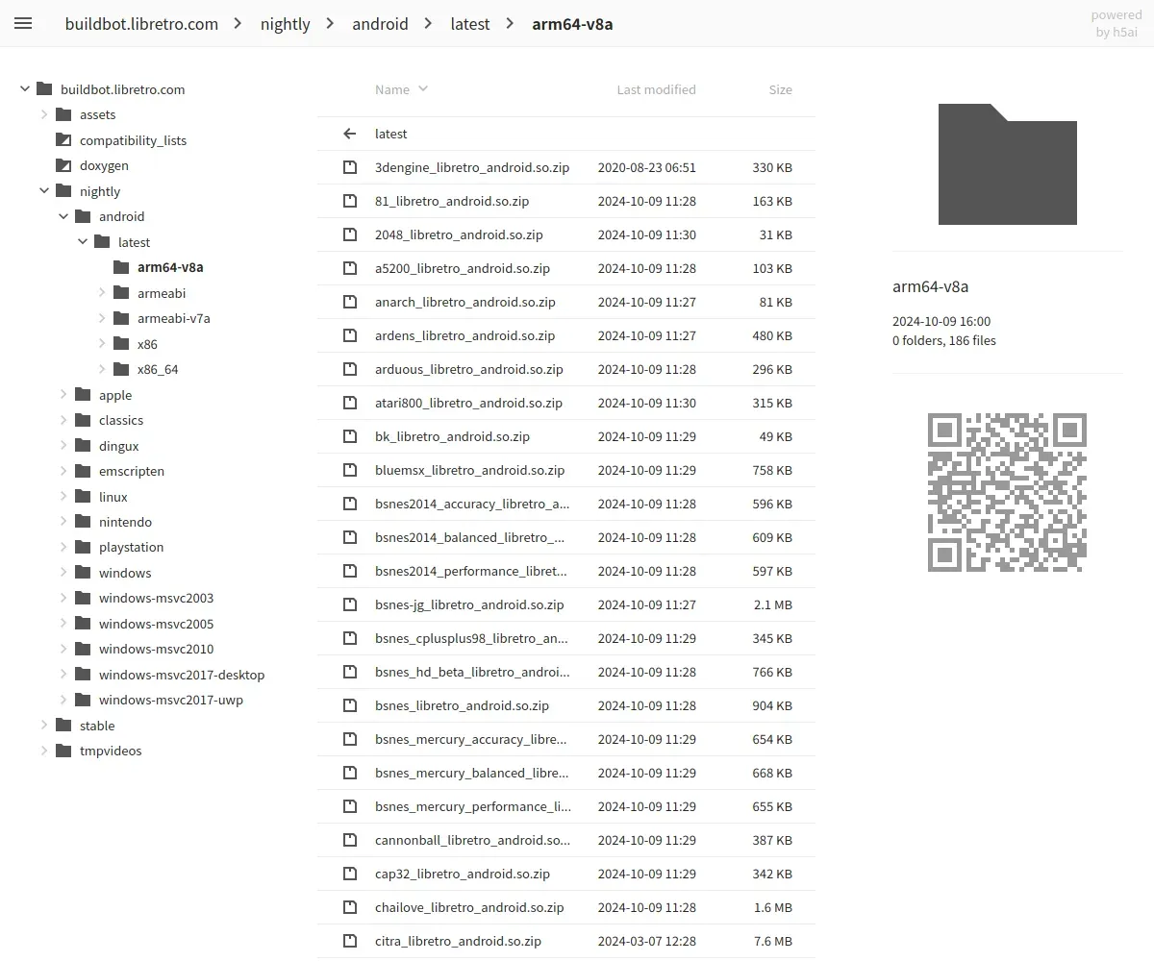Click the playstation folder icon in tree

click(x=83, y=547)
